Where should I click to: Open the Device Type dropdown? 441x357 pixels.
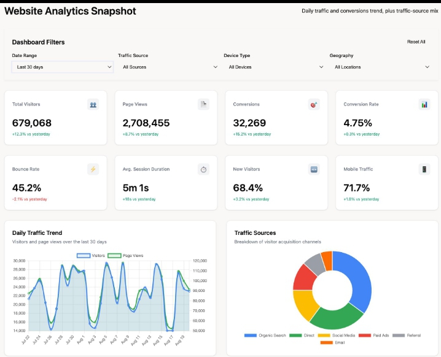(x=274, y=67)
